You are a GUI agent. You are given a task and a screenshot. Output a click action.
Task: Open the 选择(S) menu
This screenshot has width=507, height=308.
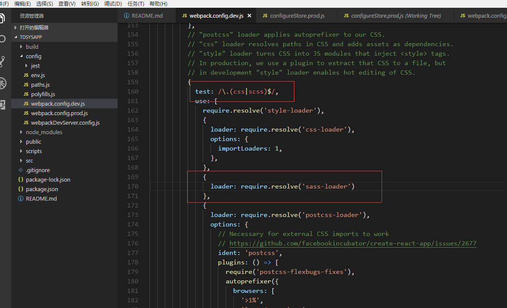point(44,4)
